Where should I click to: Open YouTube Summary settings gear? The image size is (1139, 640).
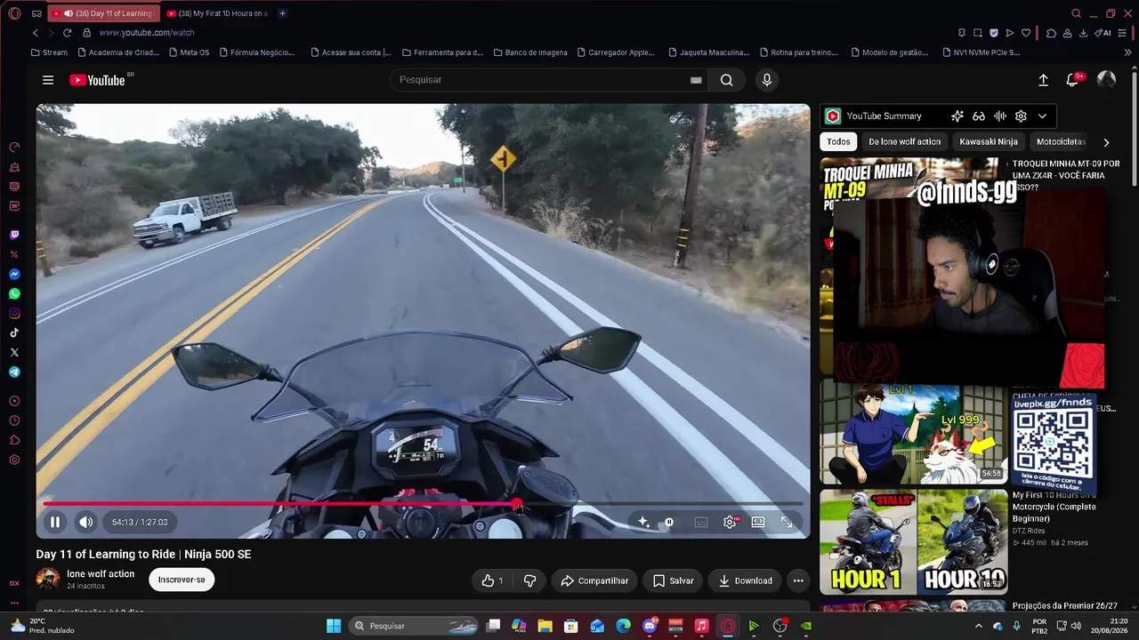1021,116
